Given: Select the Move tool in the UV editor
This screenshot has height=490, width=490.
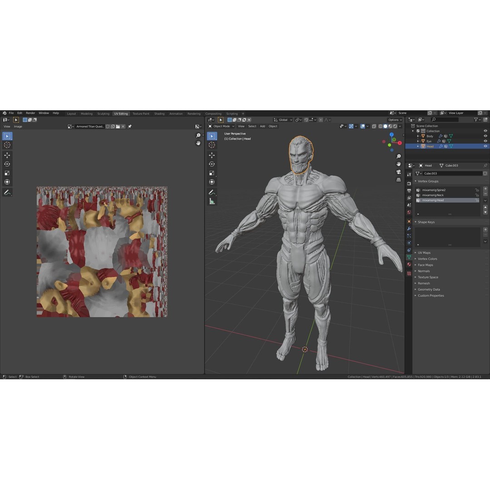Looking at the screenshot, I should 7,155.
